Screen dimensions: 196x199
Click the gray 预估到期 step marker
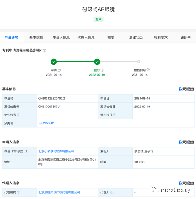pyautogui.click(x=139, y=62)
